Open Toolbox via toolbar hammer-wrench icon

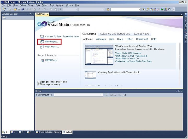click(158, 9)
